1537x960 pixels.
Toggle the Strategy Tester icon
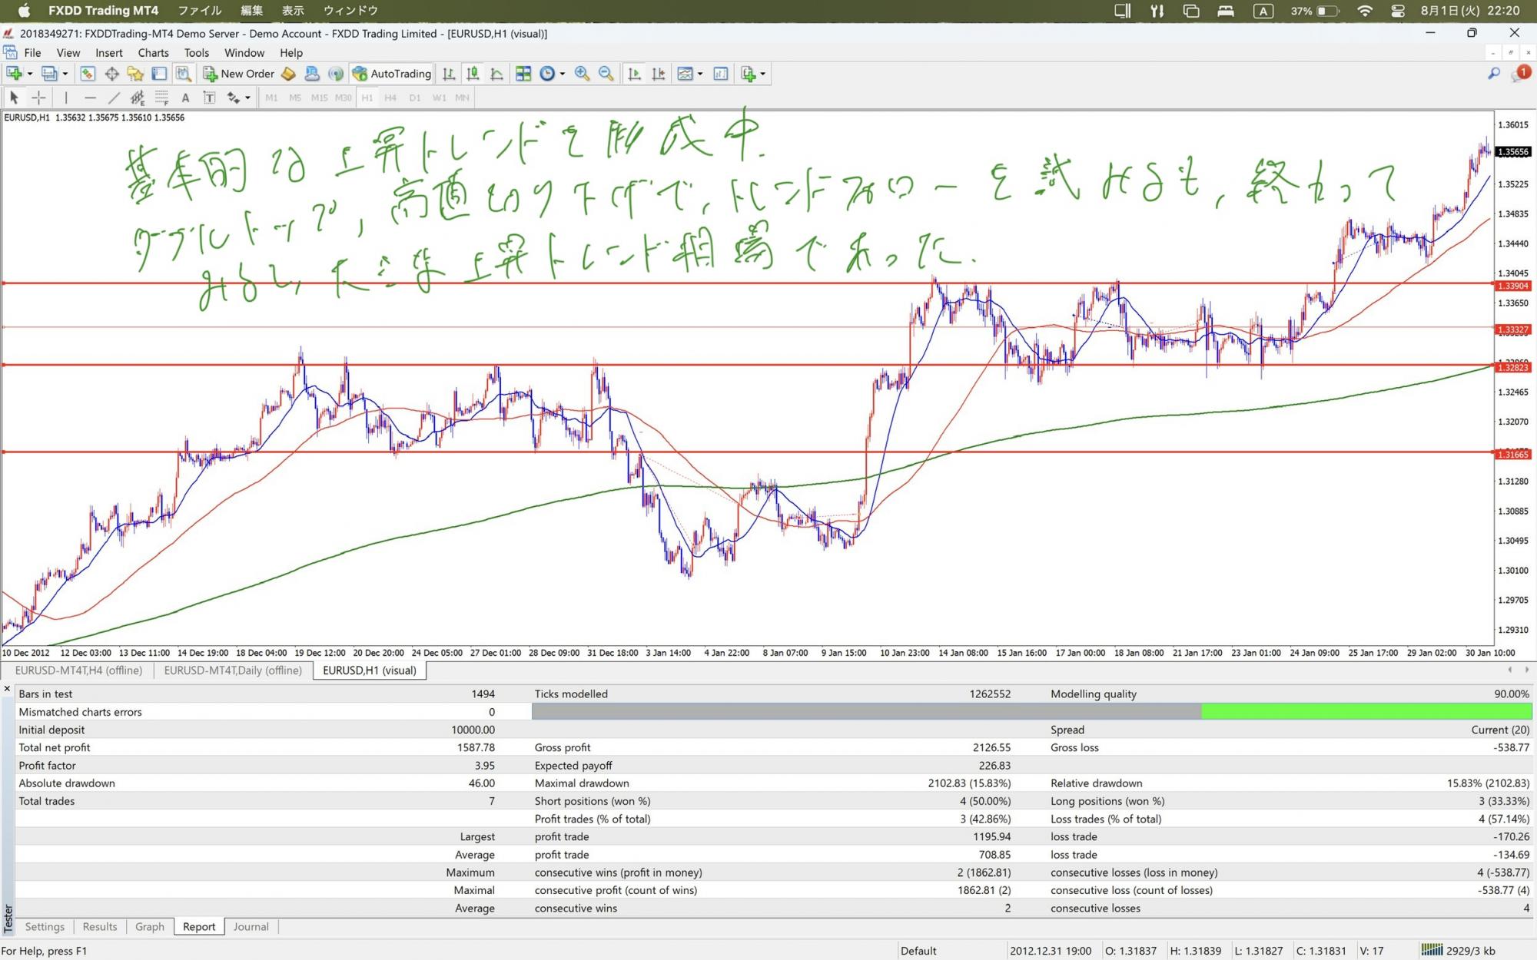(x=183, y=74)
